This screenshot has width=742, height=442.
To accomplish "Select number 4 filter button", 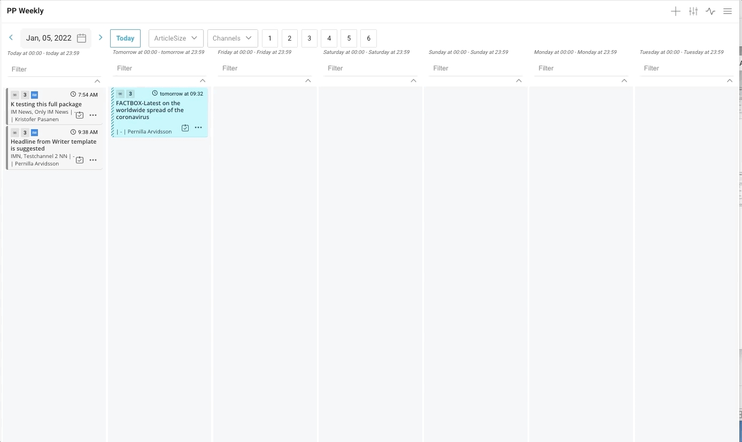I will click(329, 38).
